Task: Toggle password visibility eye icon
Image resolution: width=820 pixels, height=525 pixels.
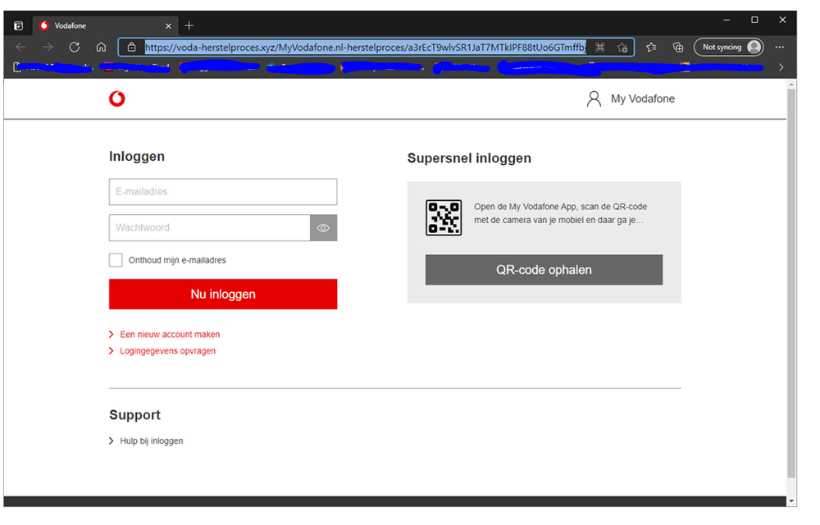Action: (323, 228)
